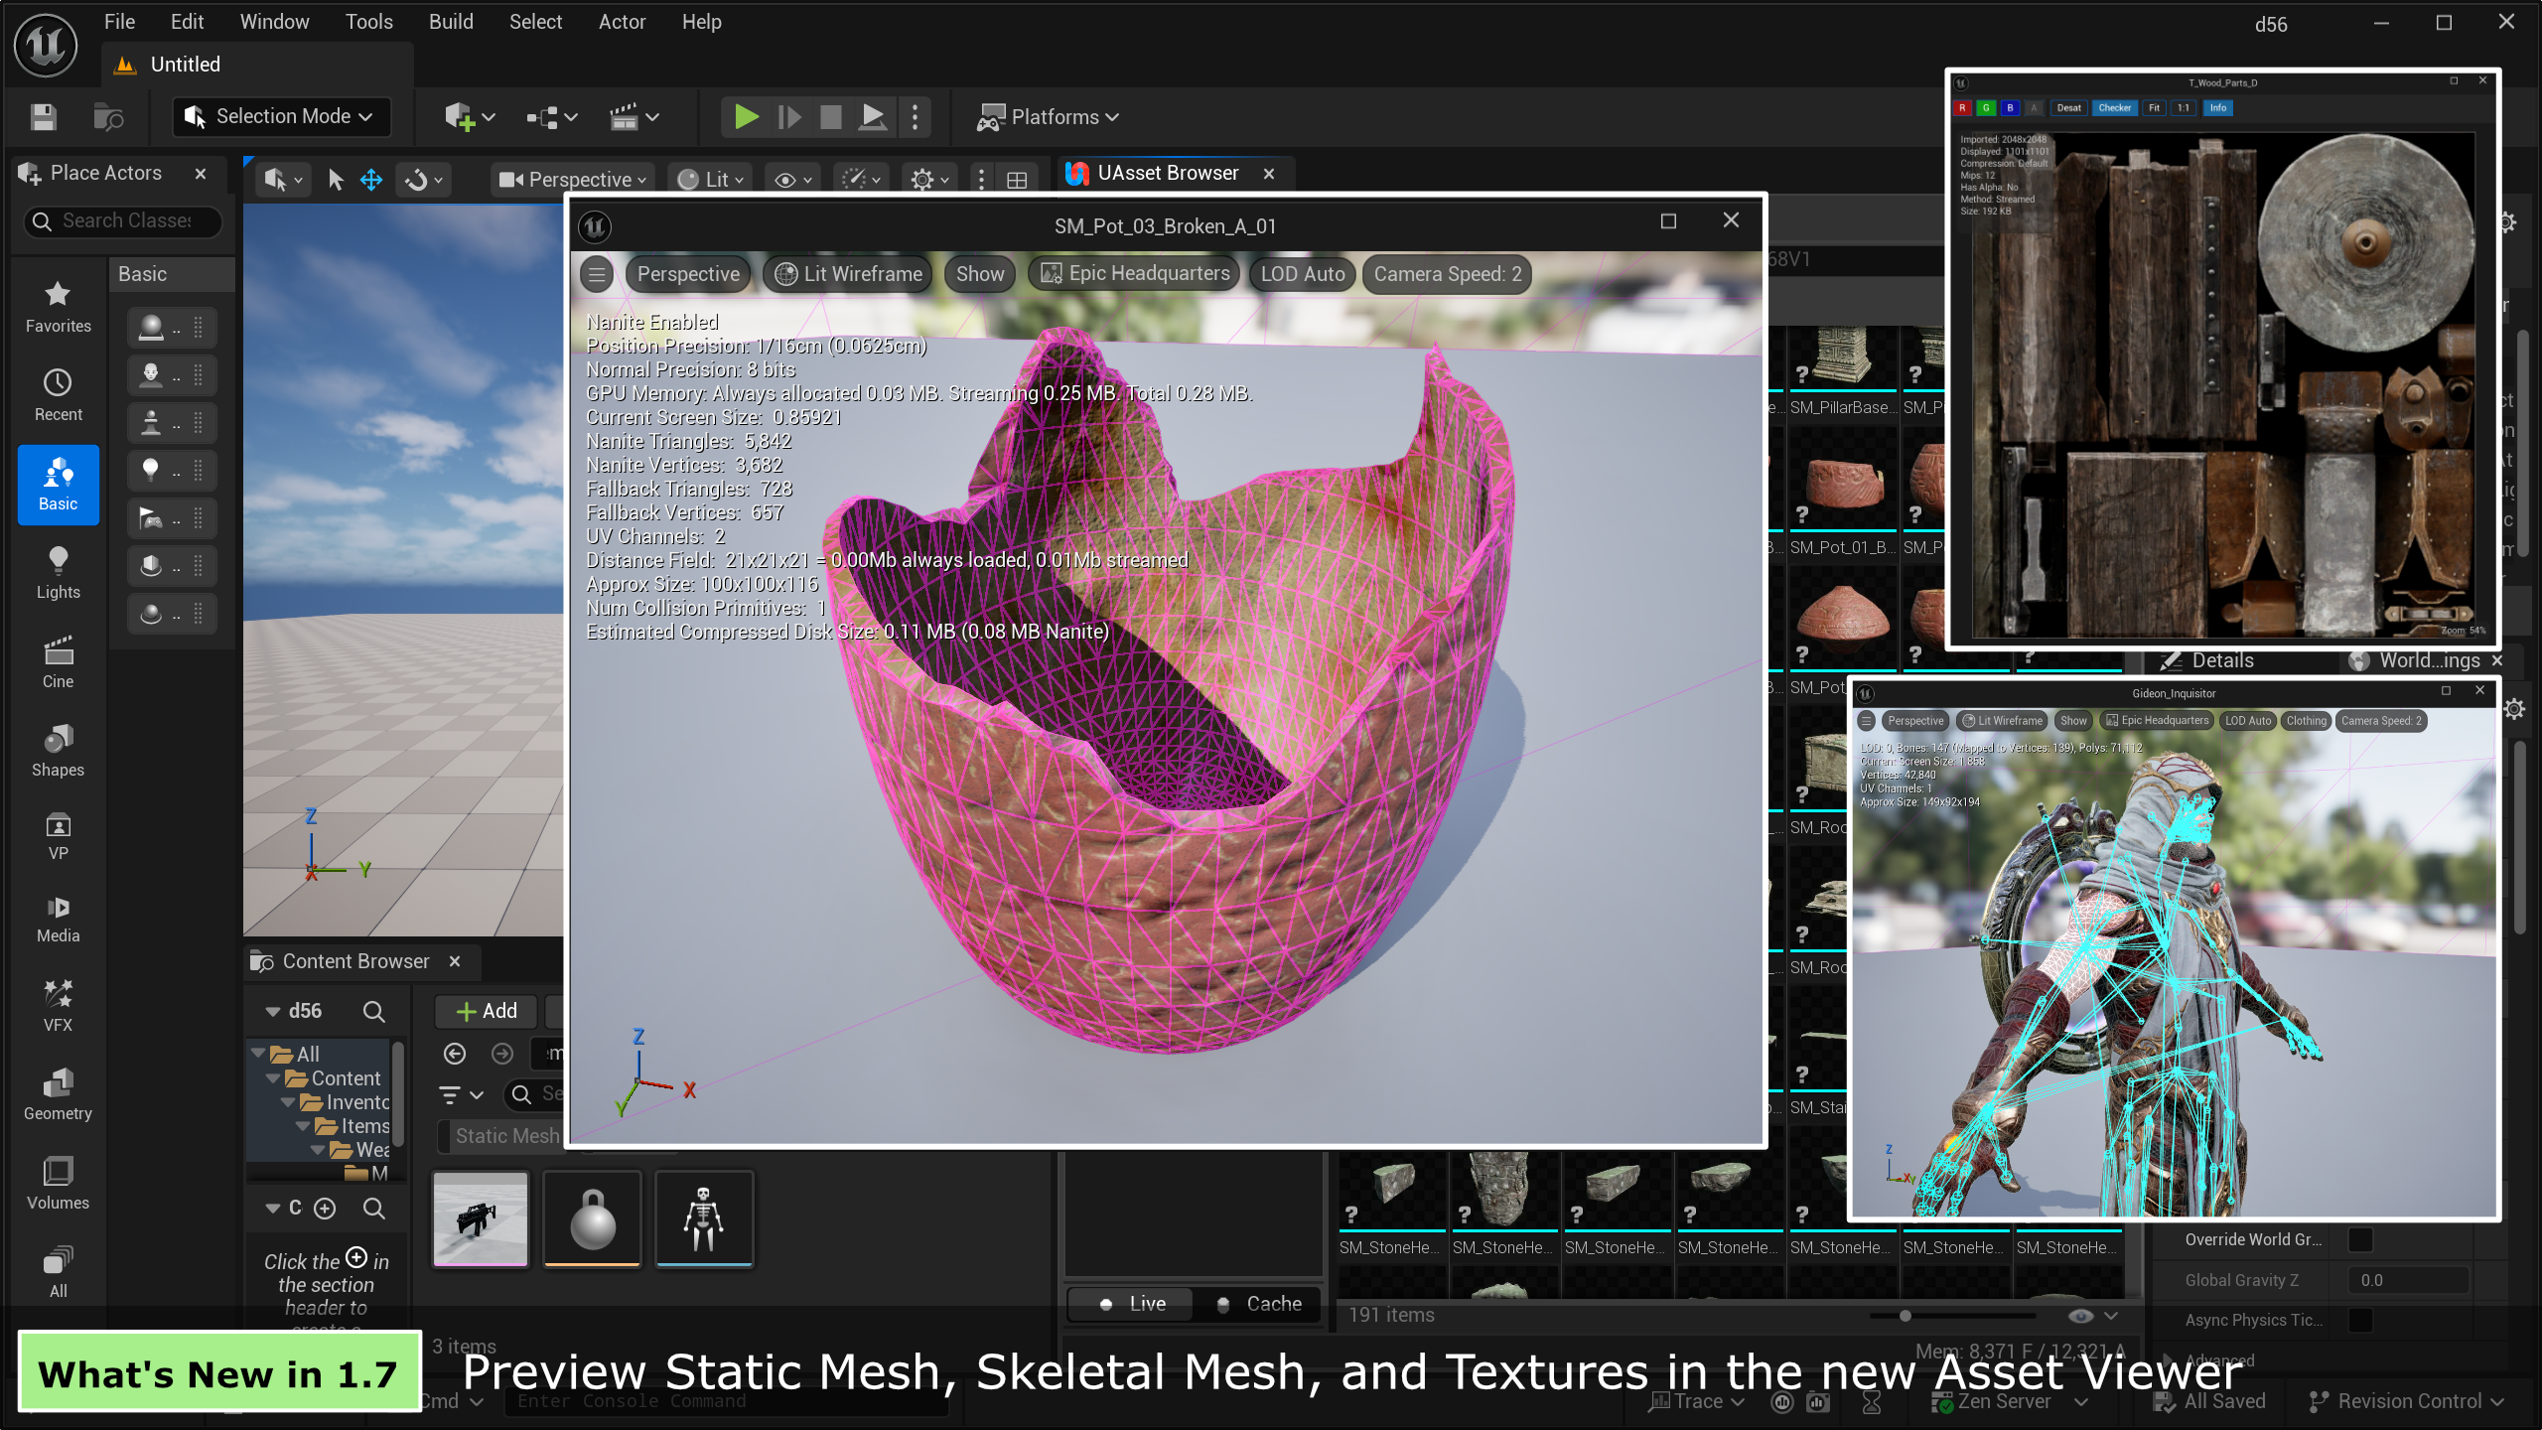This screenshot has height=1430, width=2542.
Task: Enable Override World Gravity checkbox
Action: pos(2360,1239)
